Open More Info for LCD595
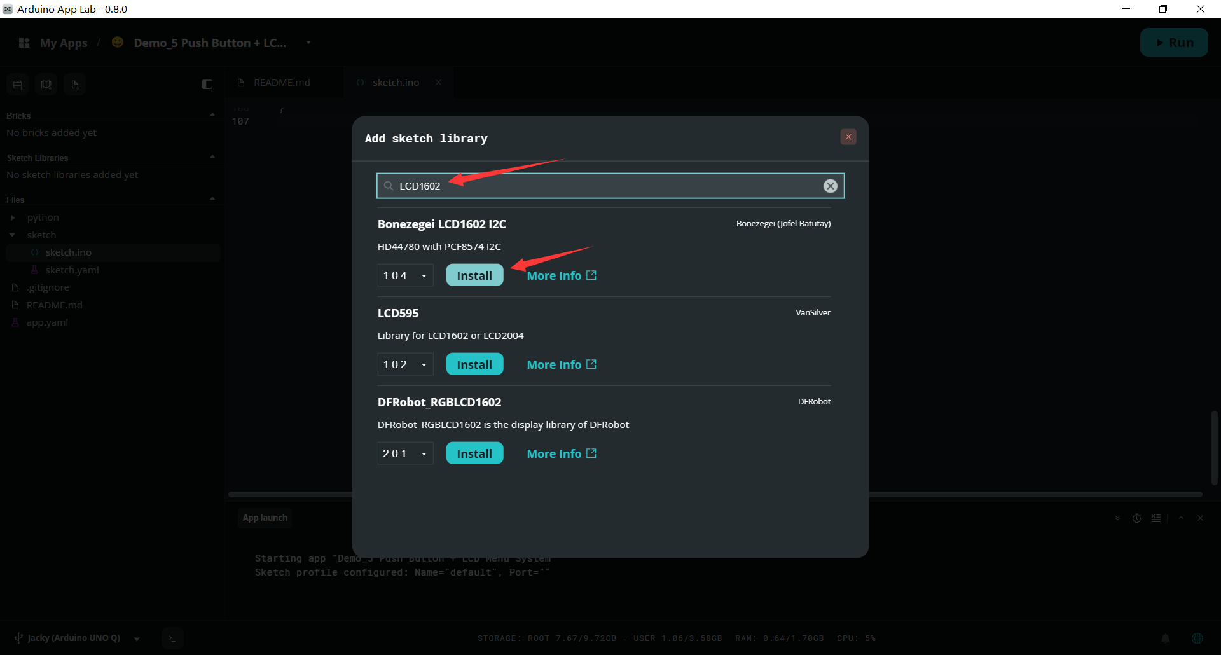Screen dimensions: 1221x655 pyautogui.click(x=562, y=364)
